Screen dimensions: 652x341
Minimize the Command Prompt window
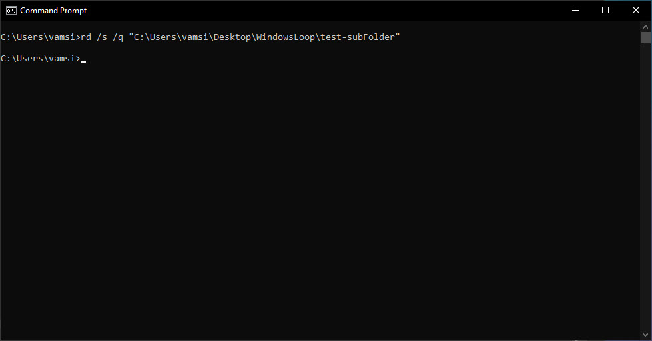point(575,11)
